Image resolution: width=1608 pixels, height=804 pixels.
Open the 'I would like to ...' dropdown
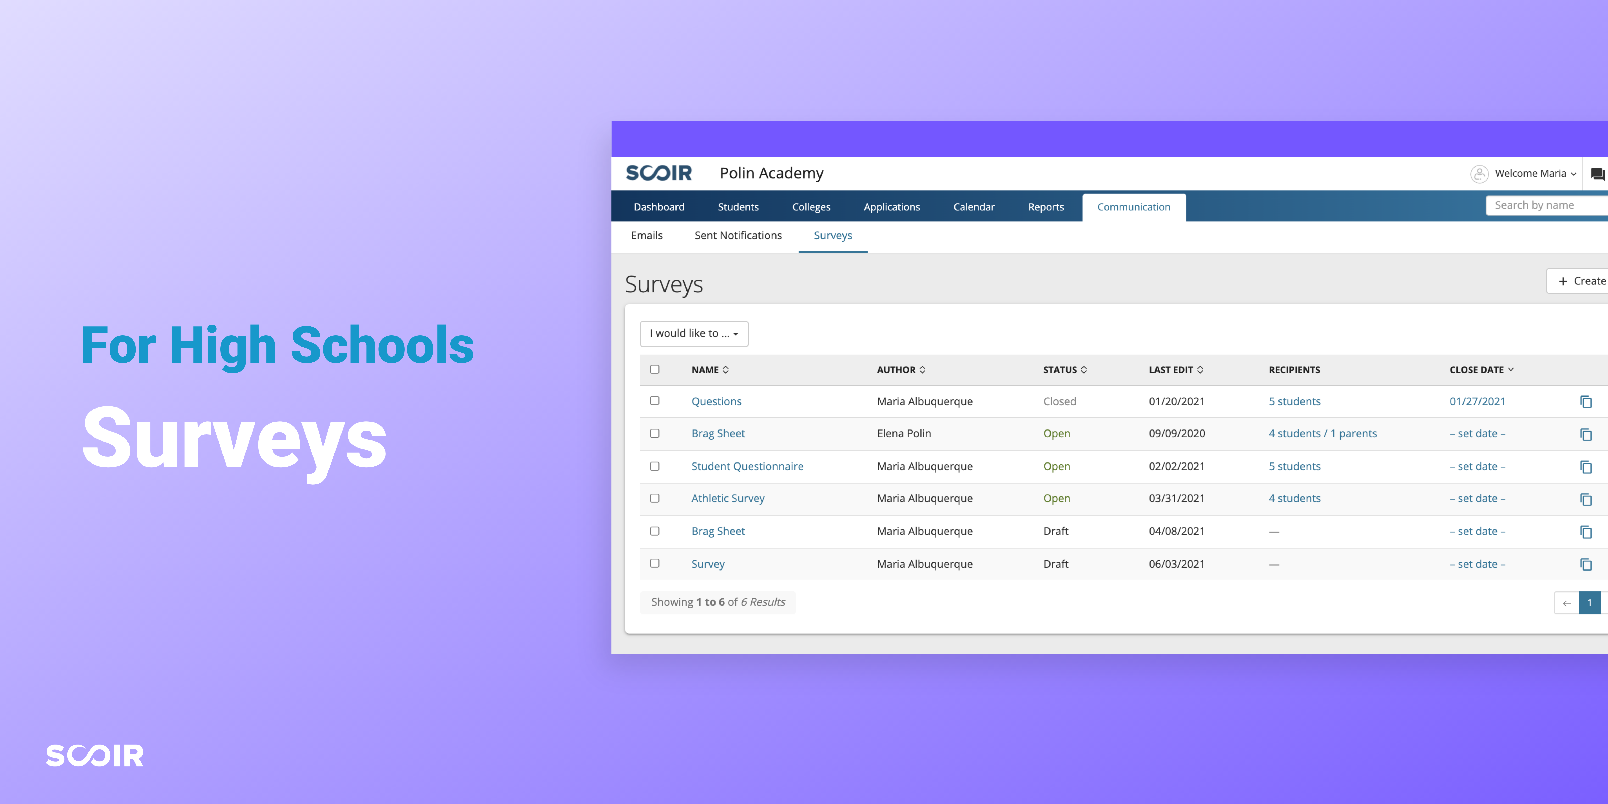tap(694, 333)
